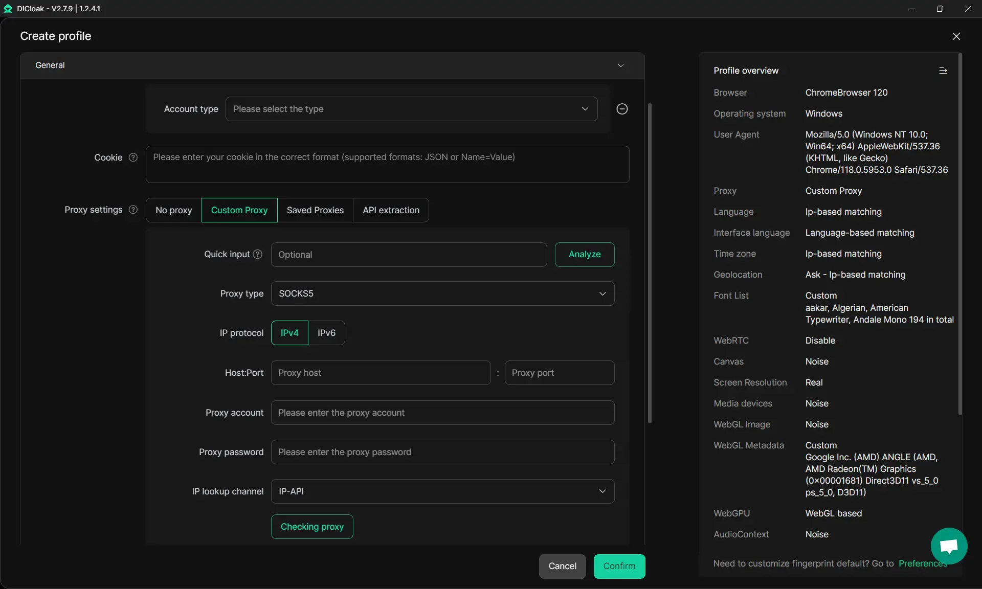982x589 pixels.
Task: Open the IP lookup channel dropdown
Action: point(442,491)
